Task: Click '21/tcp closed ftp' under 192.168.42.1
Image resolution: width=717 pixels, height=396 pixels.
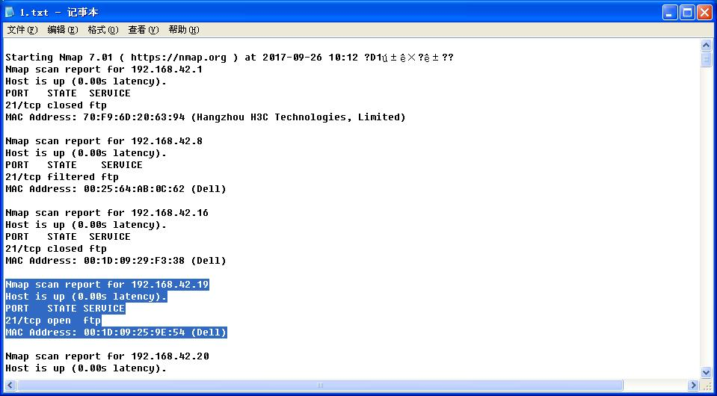Action: [x=56, y=105]
